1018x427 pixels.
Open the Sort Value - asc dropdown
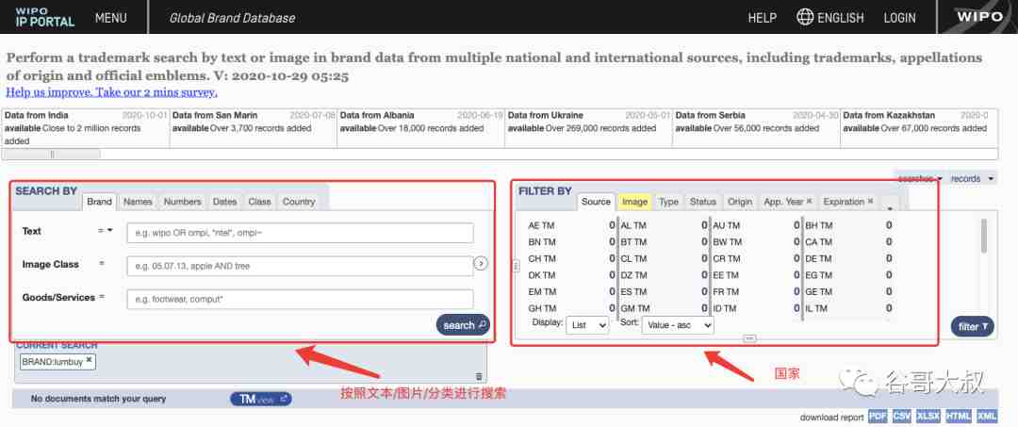(678, 325)
